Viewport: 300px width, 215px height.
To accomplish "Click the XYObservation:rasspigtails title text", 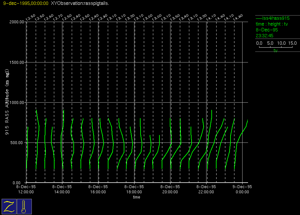I will tap(80, 3).
